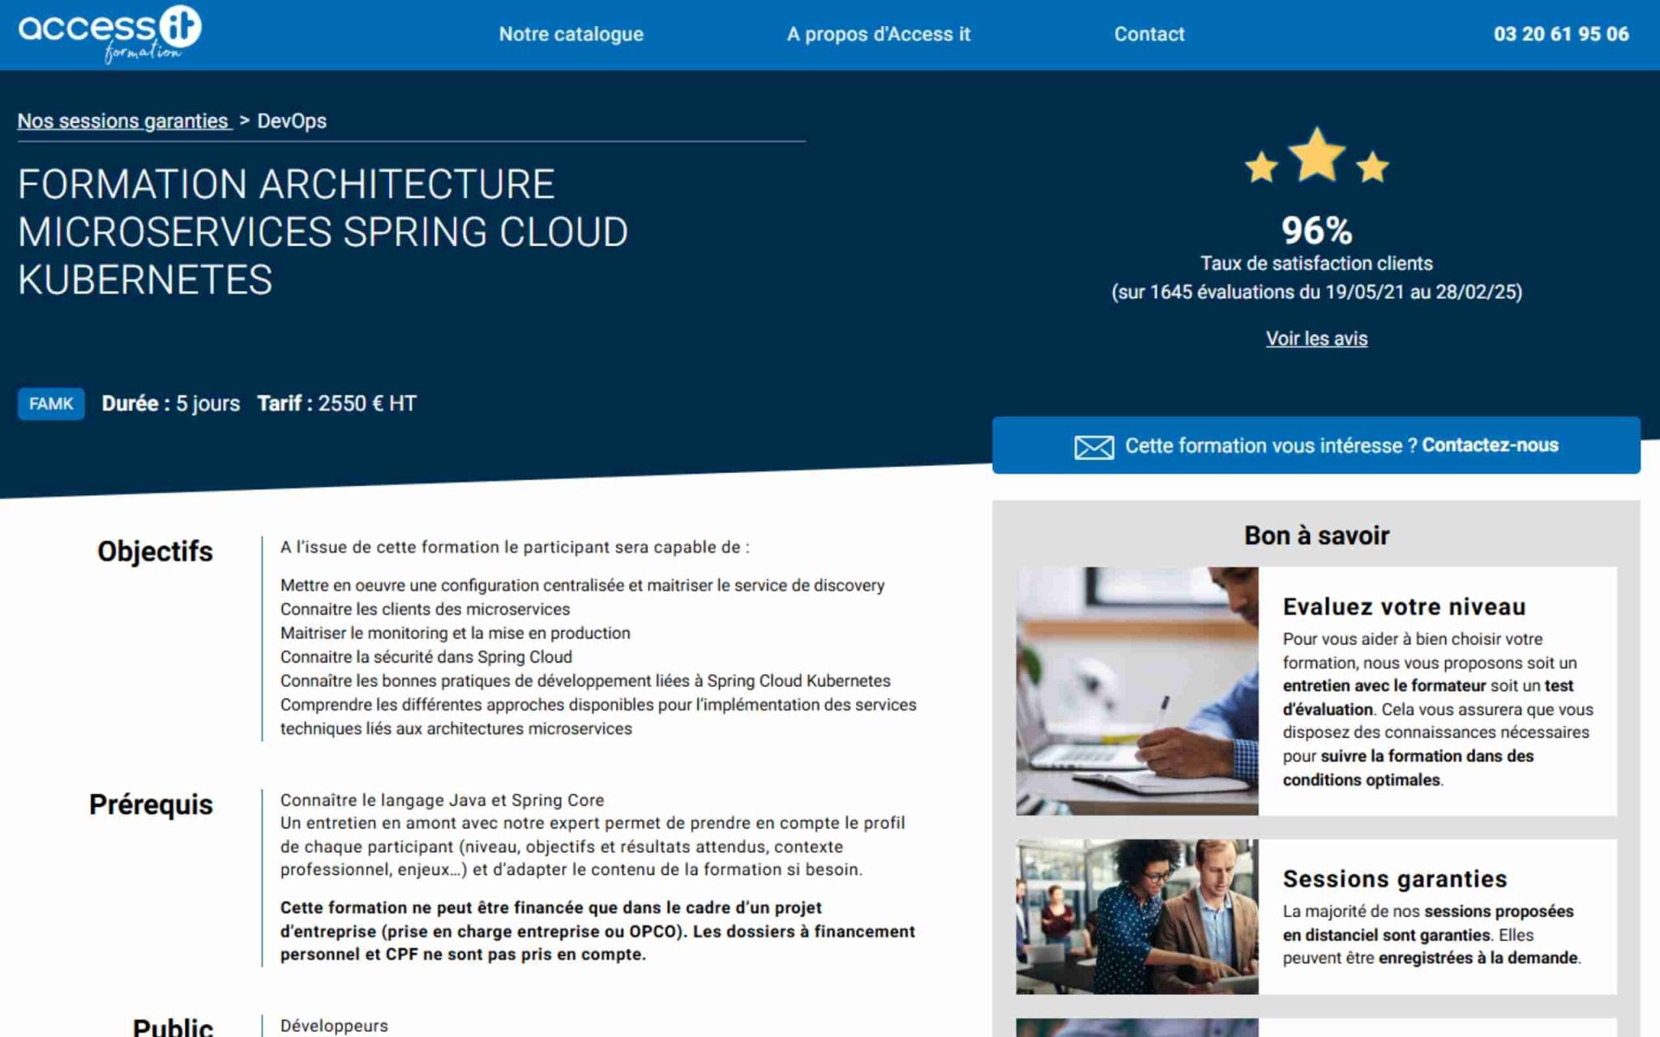Viewport: 1660px width, 1037px height.
Task: Click the Bon à savoir panel title
Action: click(x=1316, y=536)
